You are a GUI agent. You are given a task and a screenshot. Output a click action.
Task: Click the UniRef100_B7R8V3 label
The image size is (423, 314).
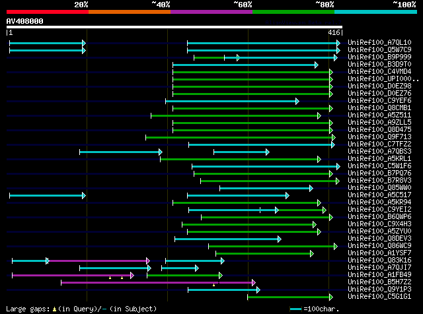379,181
